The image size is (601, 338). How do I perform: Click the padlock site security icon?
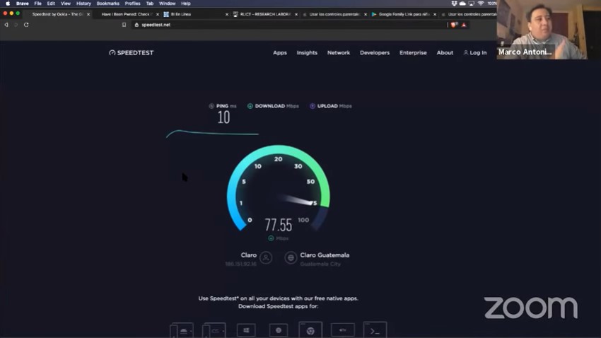136,25
